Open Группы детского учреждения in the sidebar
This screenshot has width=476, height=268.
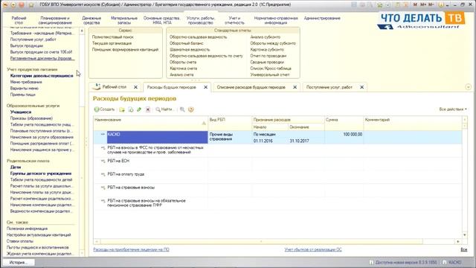tap(41, 173)
